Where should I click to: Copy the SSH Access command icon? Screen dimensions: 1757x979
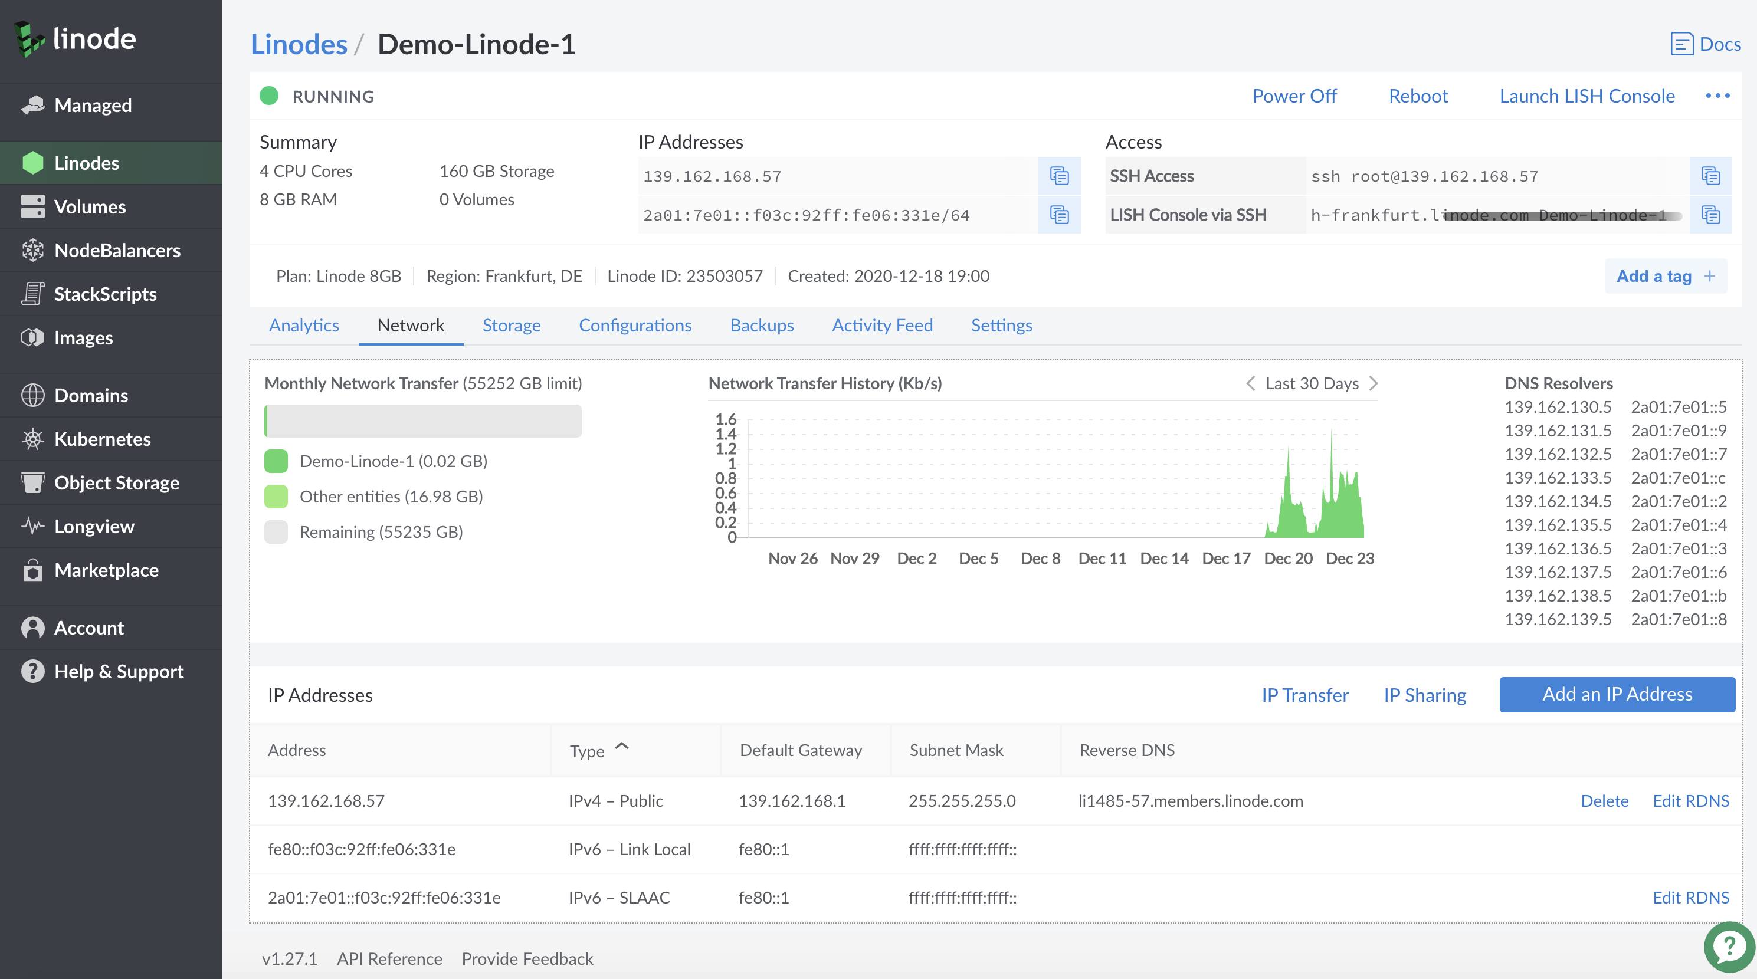coord(1710,176)
